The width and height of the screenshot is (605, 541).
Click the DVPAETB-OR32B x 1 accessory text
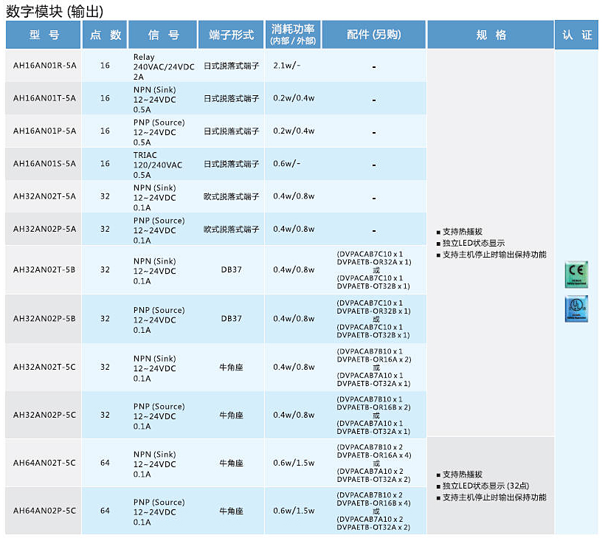[x=373, y=311]
